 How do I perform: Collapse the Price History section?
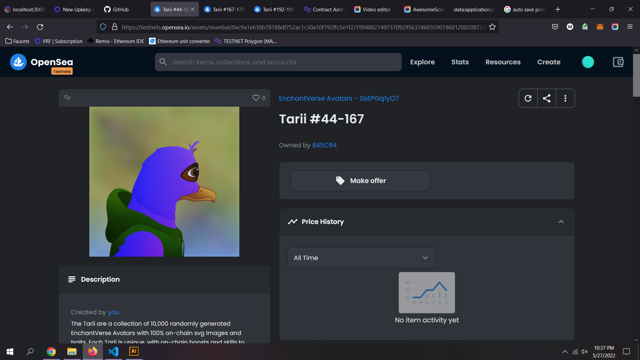561,222
